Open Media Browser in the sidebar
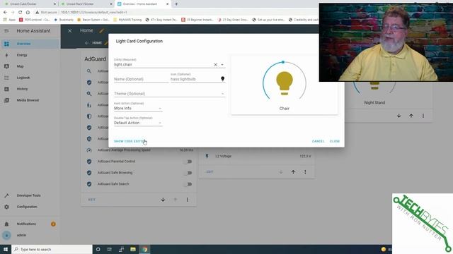Screen dimensions: 453x254 pos(30,100)
